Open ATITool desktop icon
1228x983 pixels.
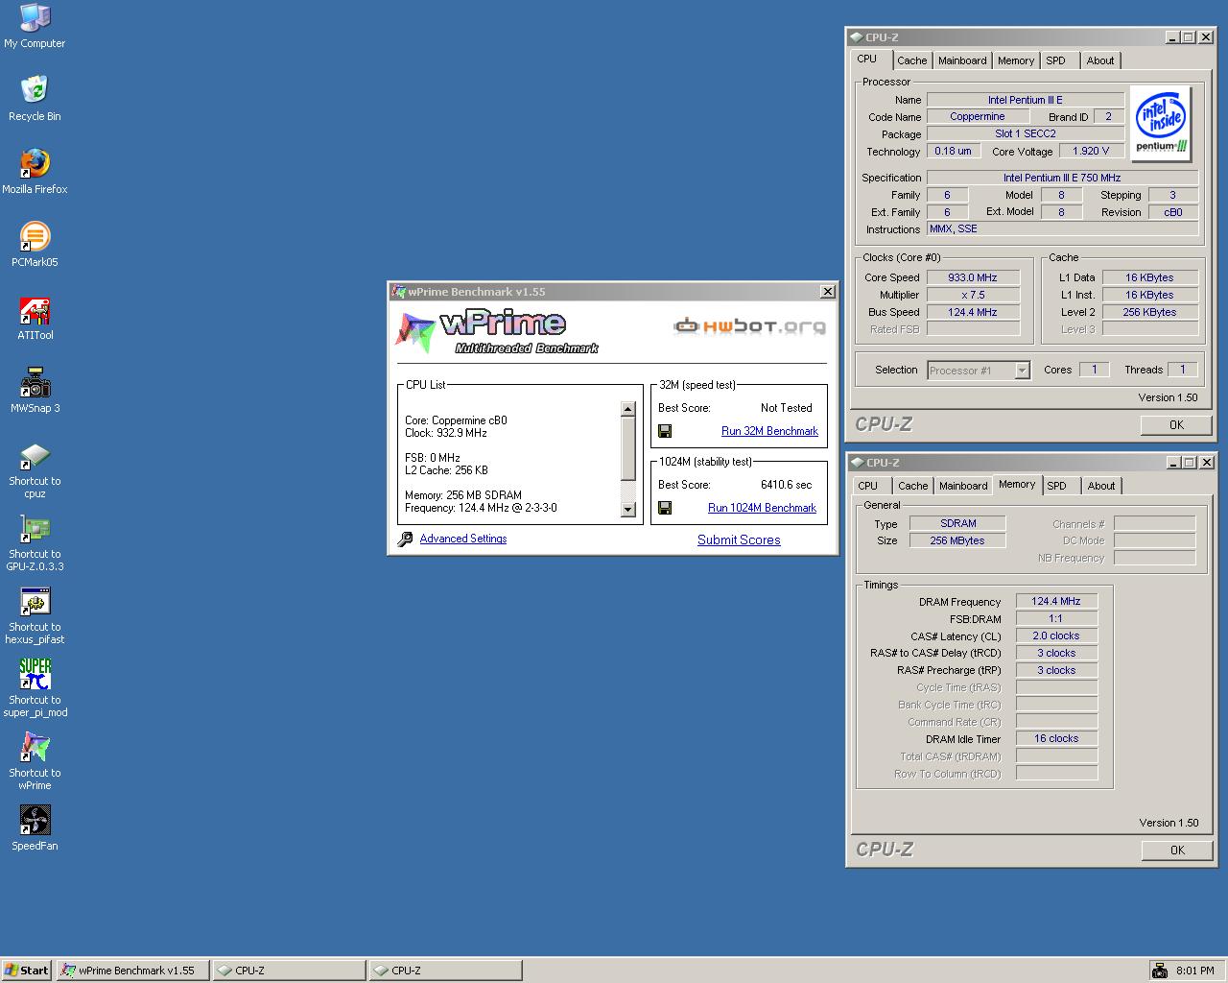[x=35, y=317]
